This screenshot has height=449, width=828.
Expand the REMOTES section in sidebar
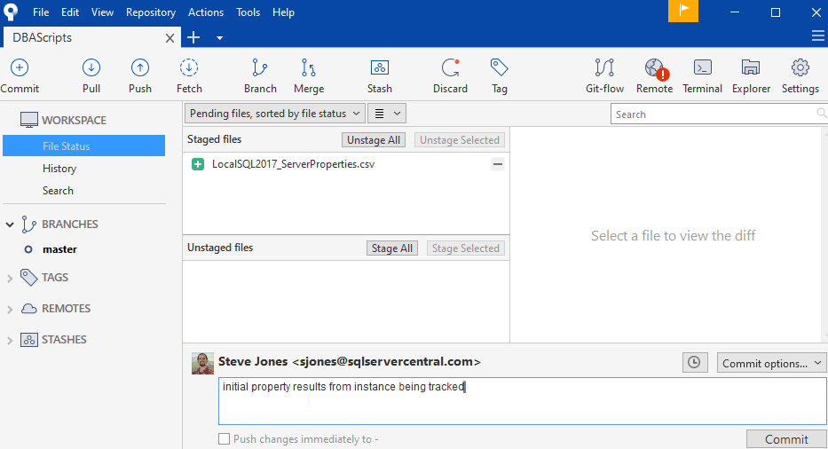point(11,309)
